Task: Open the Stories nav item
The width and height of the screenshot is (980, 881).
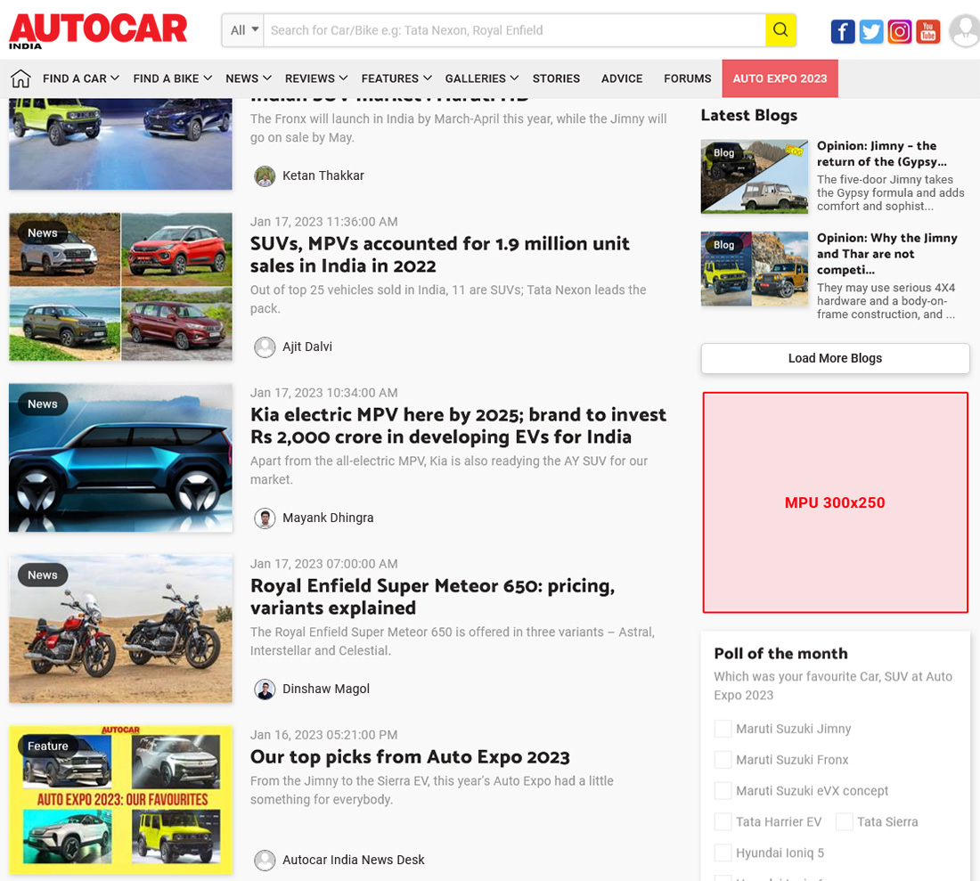Action: [556, 78]
